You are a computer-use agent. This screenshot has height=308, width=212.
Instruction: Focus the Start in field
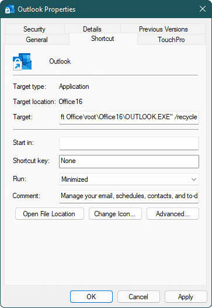coord(129,143)
